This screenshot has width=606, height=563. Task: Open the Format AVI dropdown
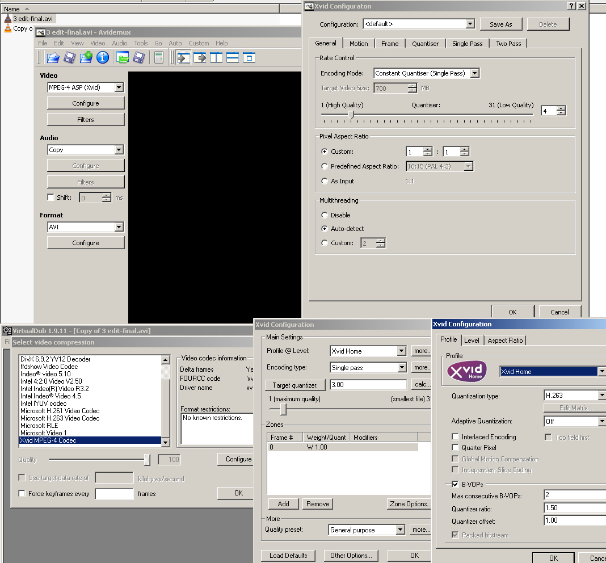point(86,227)
